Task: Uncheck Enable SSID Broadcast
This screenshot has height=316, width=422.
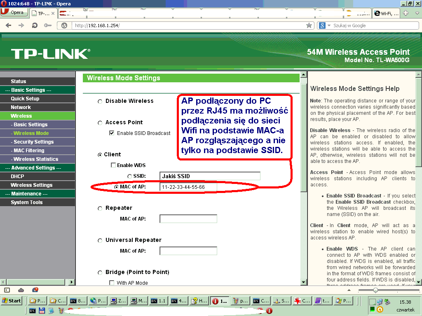Action: click(x=113, y=133)
